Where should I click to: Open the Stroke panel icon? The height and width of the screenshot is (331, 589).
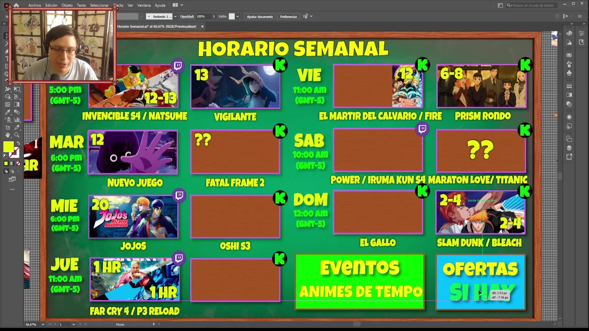click(x=569, y=86)
